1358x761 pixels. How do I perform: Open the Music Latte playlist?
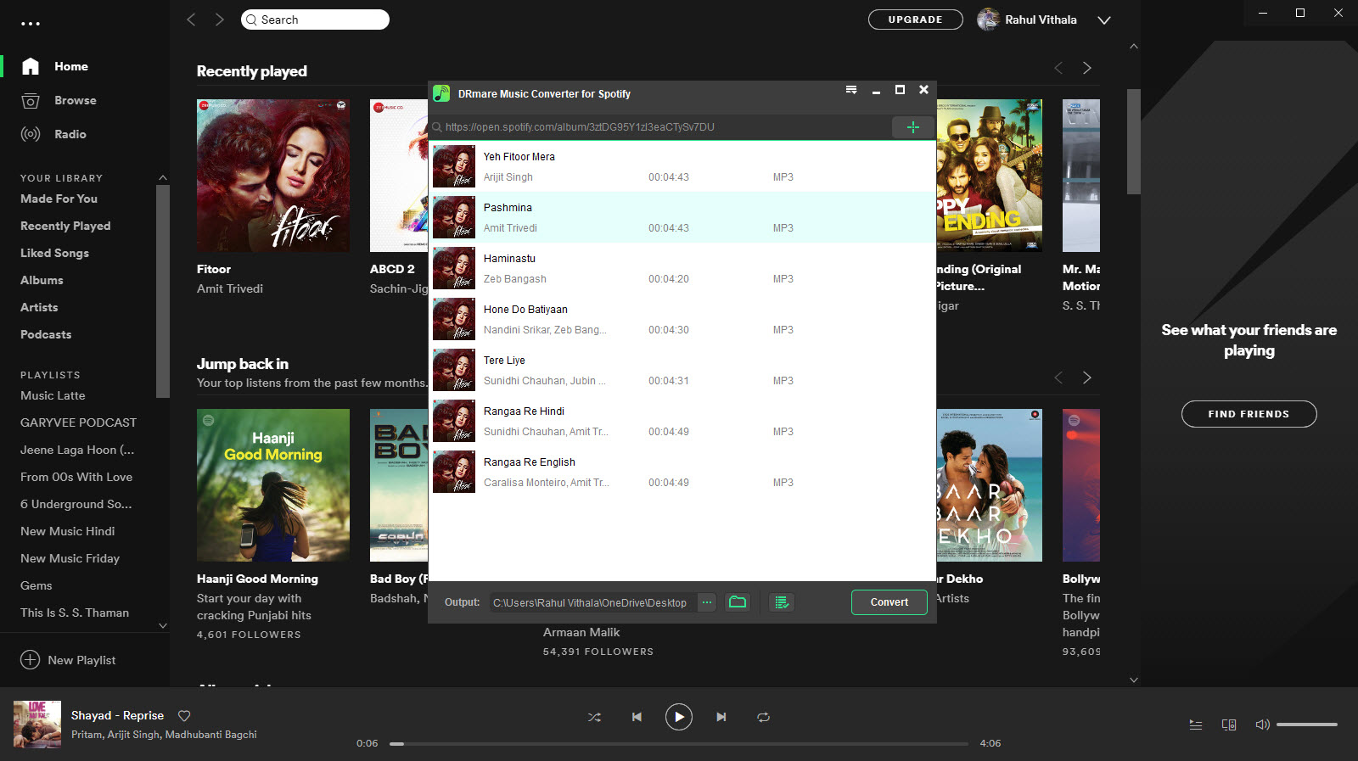tap(53, 395)
